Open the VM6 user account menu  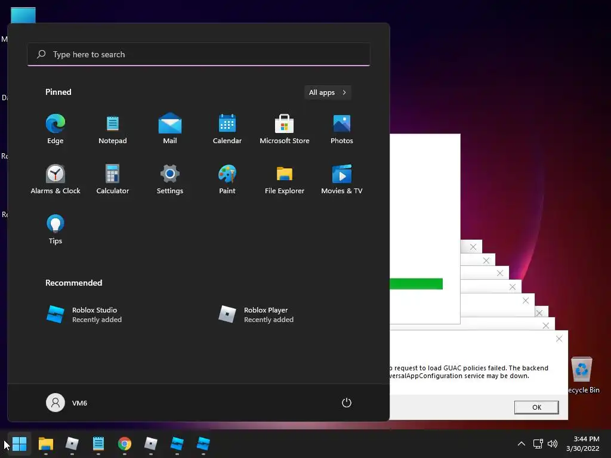[x=67, y=403]
